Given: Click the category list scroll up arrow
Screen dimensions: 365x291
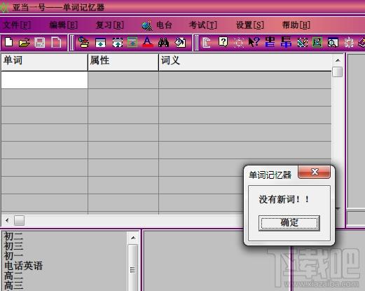Looking at the screenshot, I should (x=133, y=238).
